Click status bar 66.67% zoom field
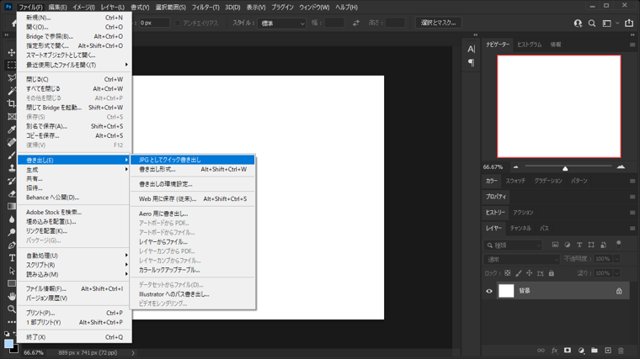Viewport: 640px width, 359px height. 34,353
